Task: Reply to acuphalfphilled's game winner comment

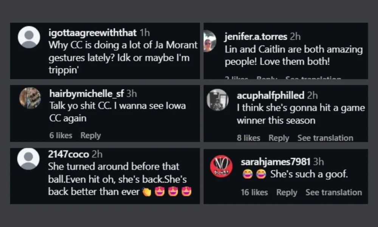Action: tap(279, 138)
